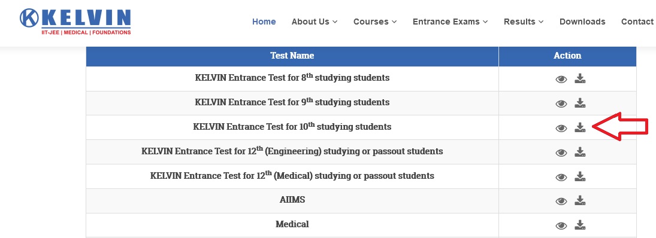Expand the Courses dropdown menu
Viewport: 656px width, 238px height.
coord(375,22)
